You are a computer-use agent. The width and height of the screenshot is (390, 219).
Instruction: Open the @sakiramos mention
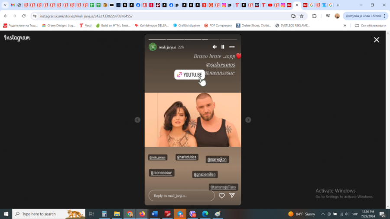[x=220, y=64]
